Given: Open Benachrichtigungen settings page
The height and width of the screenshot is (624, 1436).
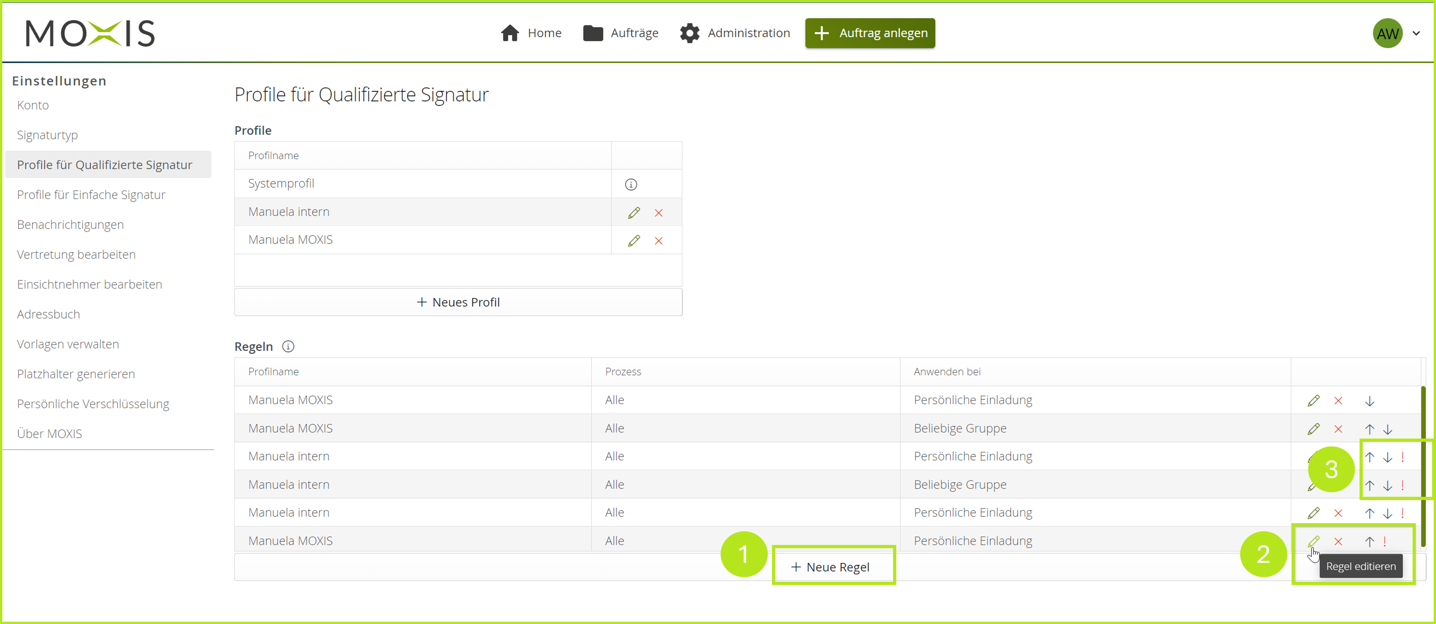Looking at the screenshot, I should 70,224.
